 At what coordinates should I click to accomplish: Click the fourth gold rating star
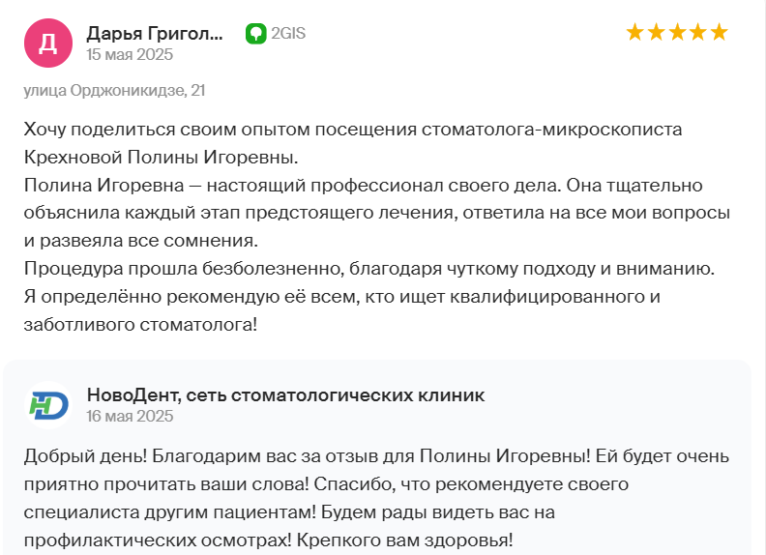point(698,32)
